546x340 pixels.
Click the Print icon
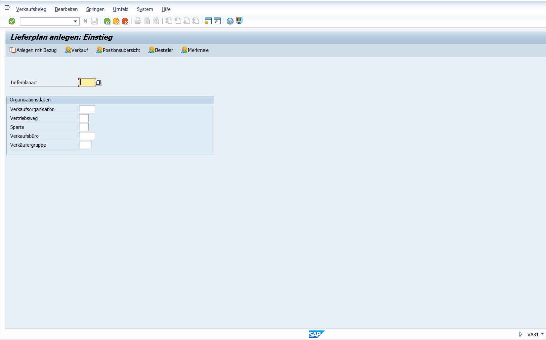click(x=138, y=21)
